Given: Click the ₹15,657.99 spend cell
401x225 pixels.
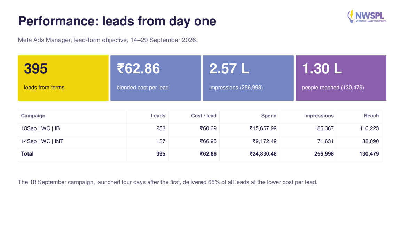Looking at the screenshot, I should pyautogui.click(x=263, y=128).
